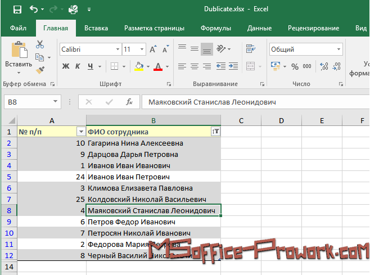
Task: Click the Save icon in quick access toolbar
Action: pyautogui.click(x=17, y=10)
